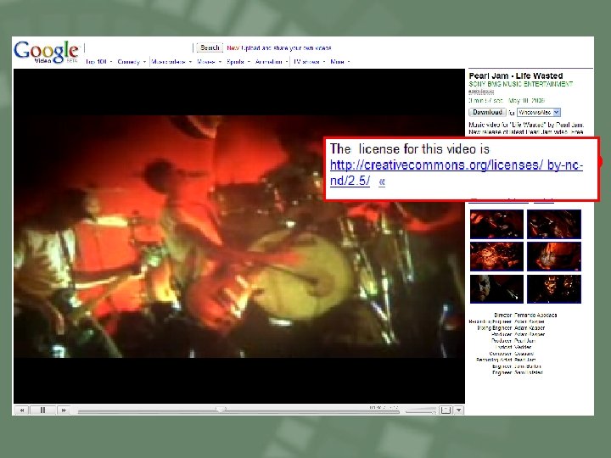Toggle the full screen video icon
The width and height of the screenshot is (611, 458).
click(445, 410)
